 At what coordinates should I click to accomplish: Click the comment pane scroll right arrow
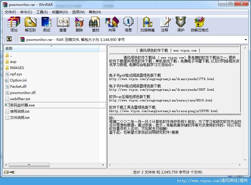pos(240,165)
